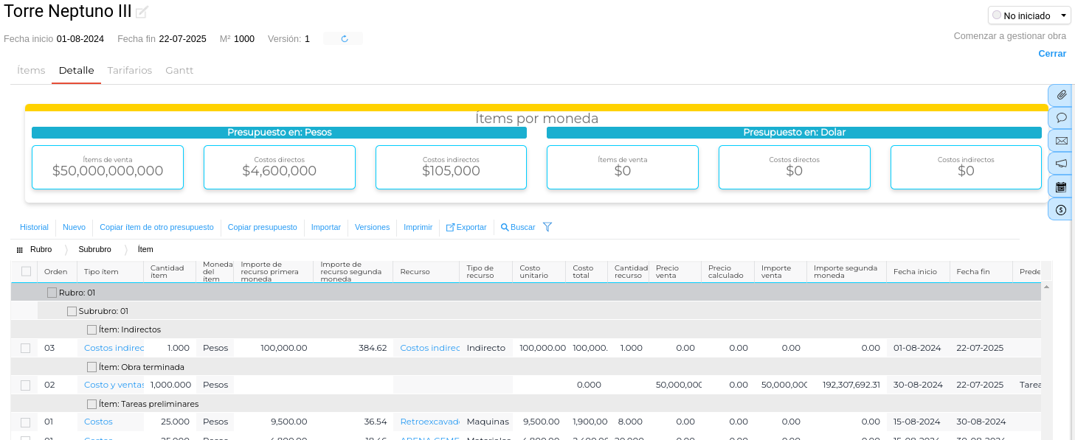Switch to the Gantt tab
Image resolution: width=1075 pixels, height=440 pixels.
pyautogui.click(x=179, y=71)
